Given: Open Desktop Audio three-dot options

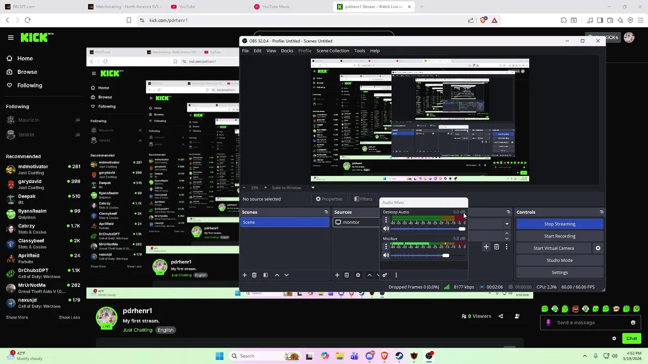Looking at the screenshot, I should [386, 220].
